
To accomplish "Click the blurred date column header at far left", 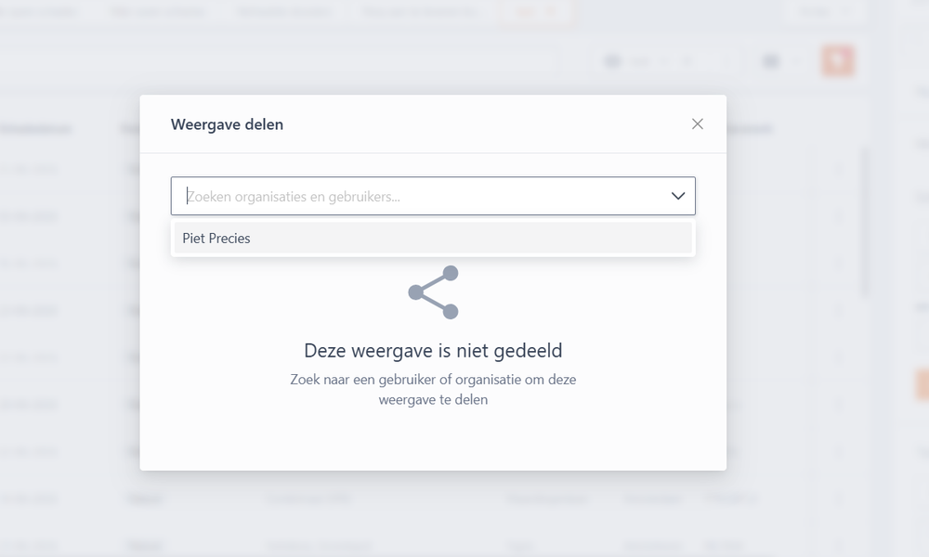I will tap(34, 128).
